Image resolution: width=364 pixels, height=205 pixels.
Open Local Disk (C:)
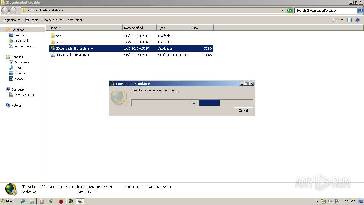coord(24,95)
